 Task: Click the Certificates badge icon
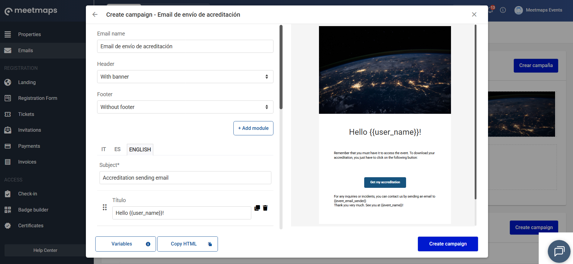(x=8, y=225)
